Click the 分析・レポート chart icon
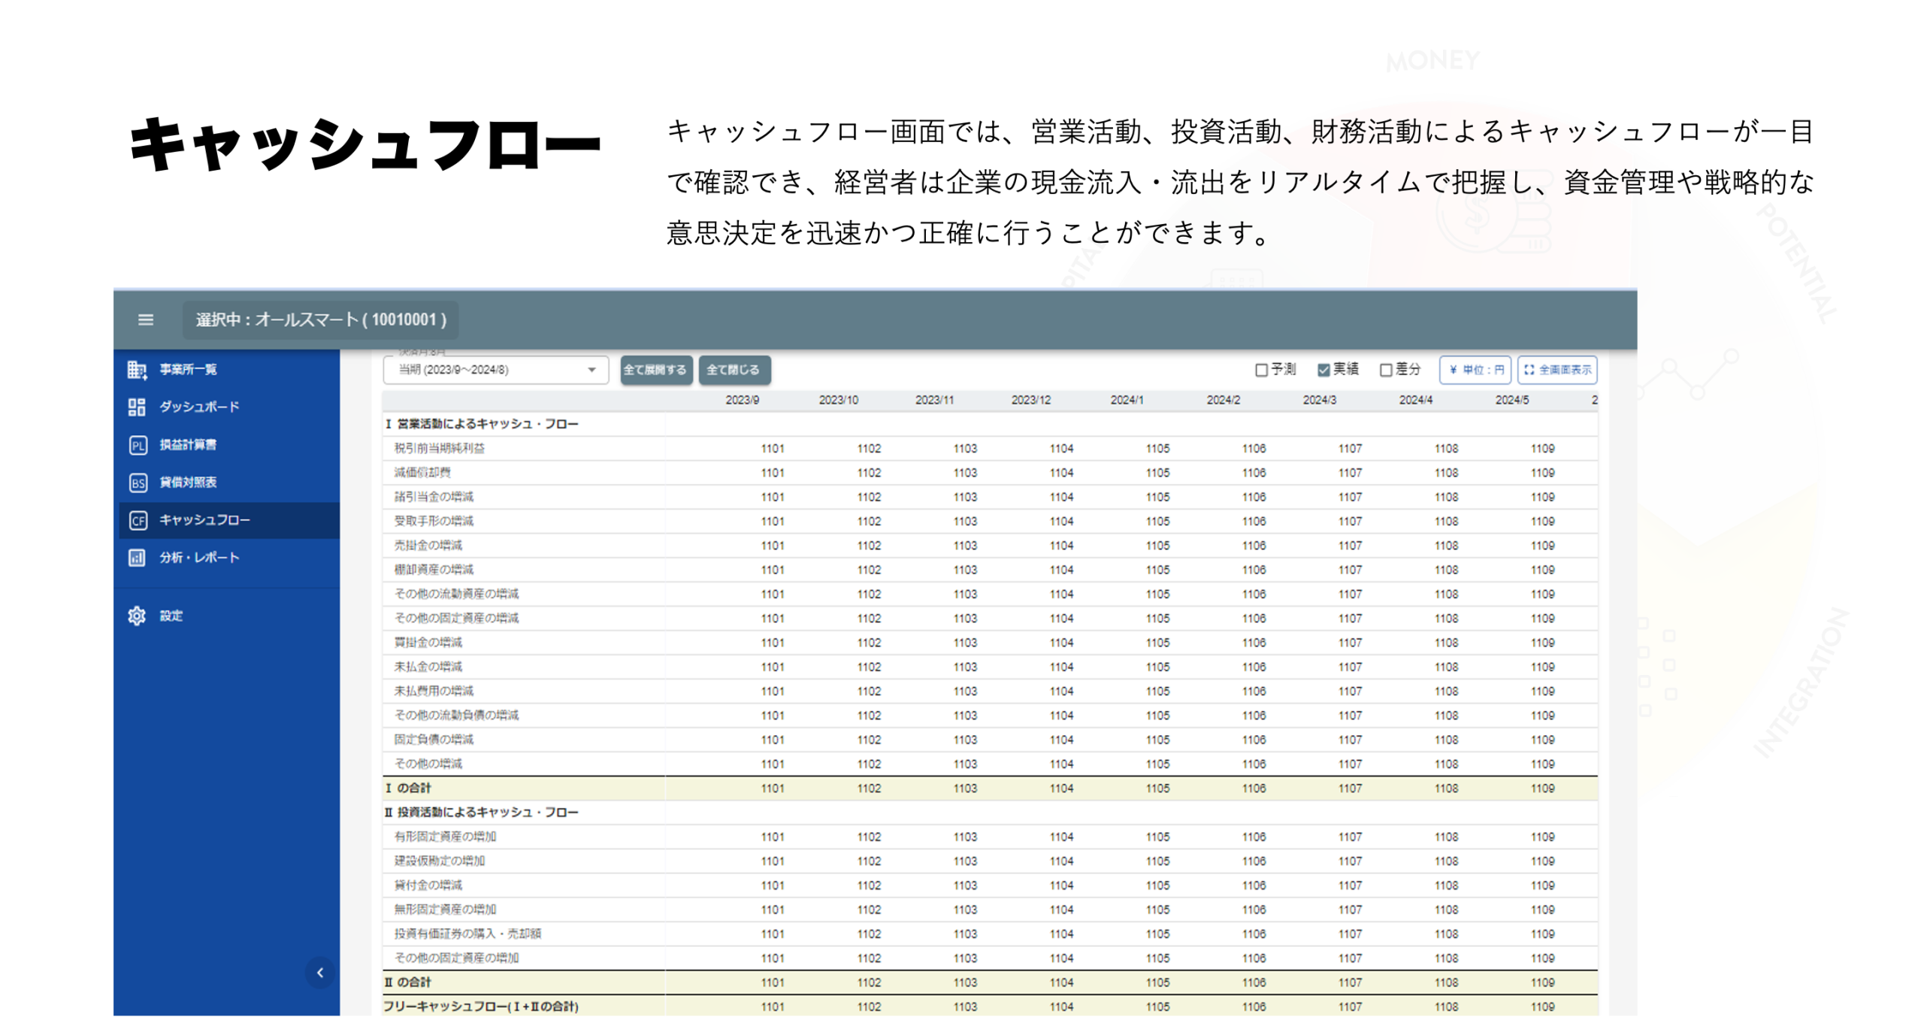This screenshot has width=1924, height=1032. [136, 556]
